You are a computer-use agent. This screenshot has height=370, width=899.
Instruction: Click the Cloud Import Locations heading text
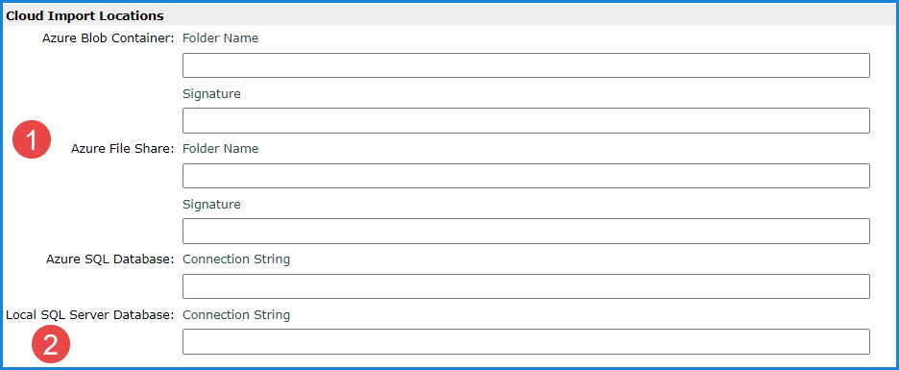click(x=85, y=15)
